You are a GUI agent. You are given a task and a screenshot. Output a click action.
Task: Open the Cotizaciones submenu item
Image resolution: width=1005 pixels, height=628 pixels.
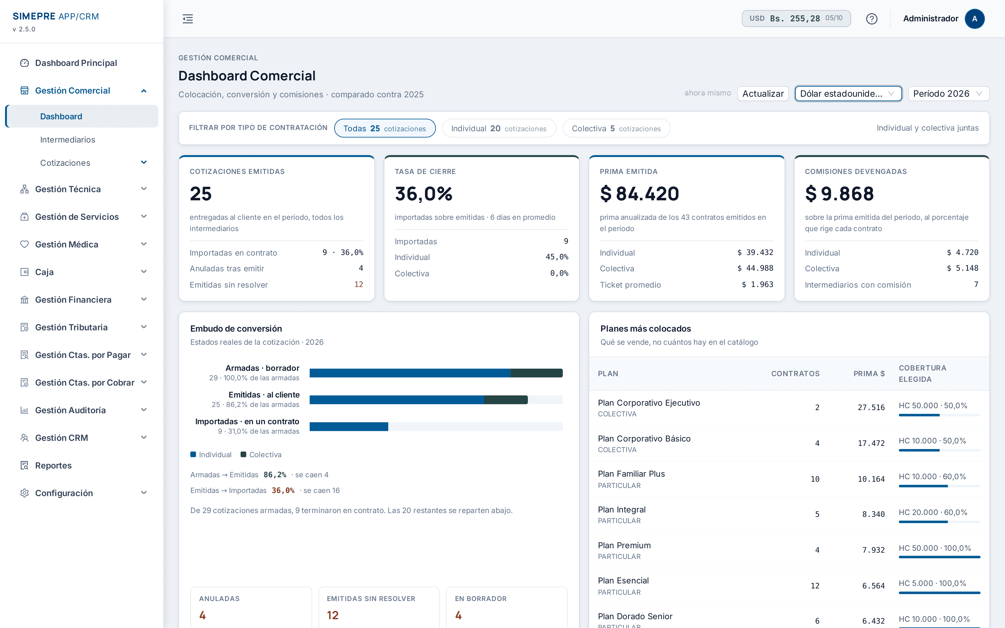tap(82, 163)
